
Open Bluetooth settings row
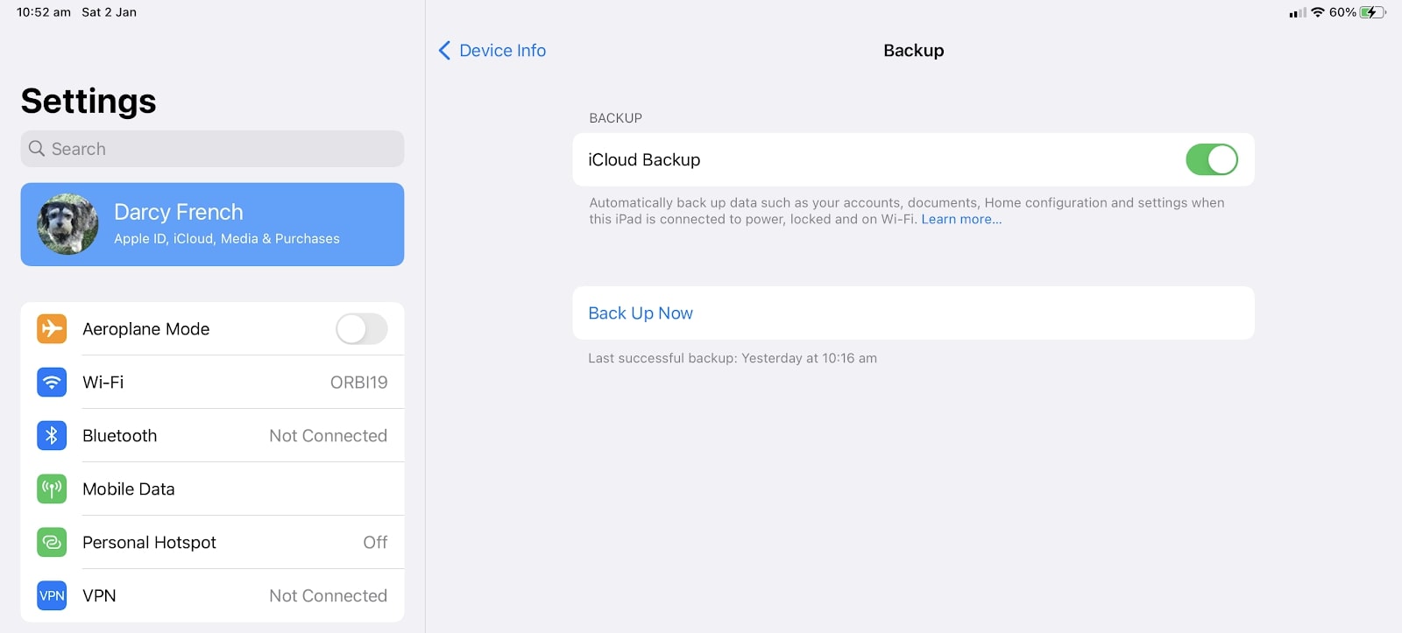click(212, 436)
